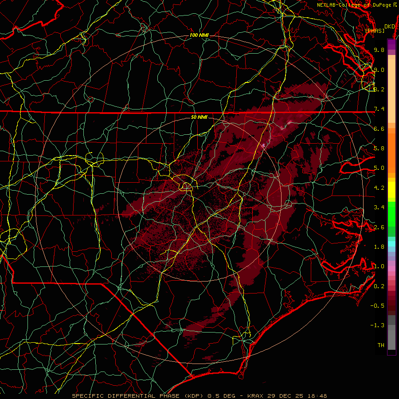Click the 1.8 value on color scale
This screenshot has width=399, height=399.
point(379,247)
